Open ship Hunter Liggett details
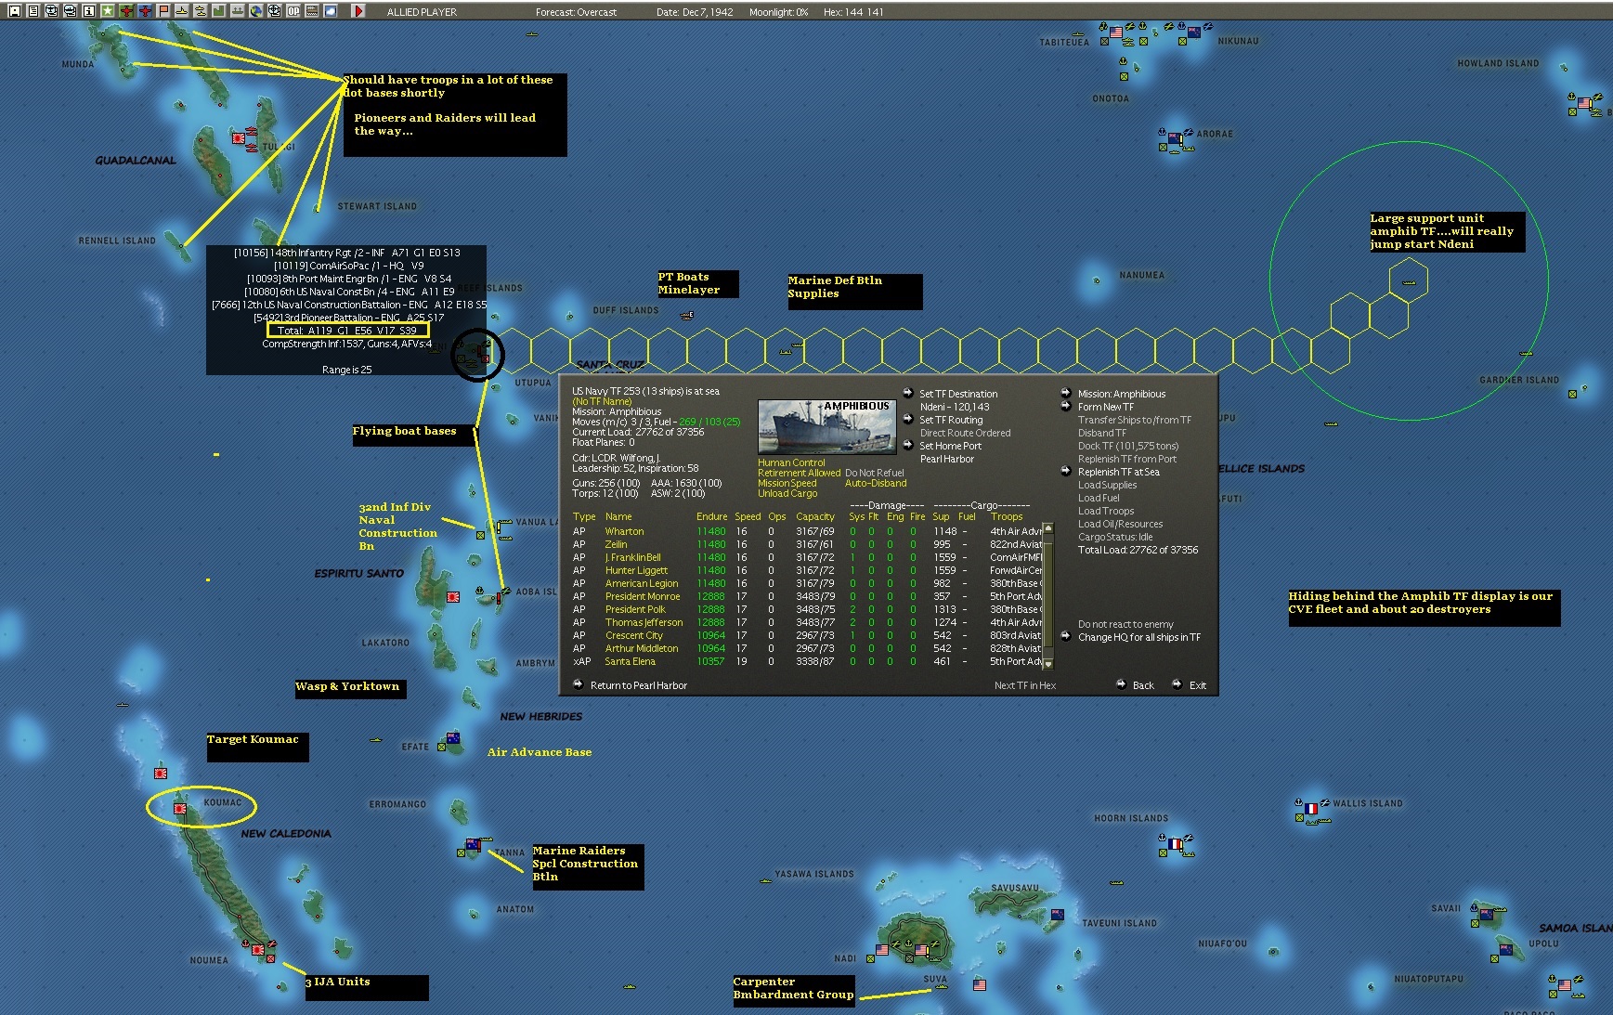This screenshot has height=1015, width=1613. 636,570
